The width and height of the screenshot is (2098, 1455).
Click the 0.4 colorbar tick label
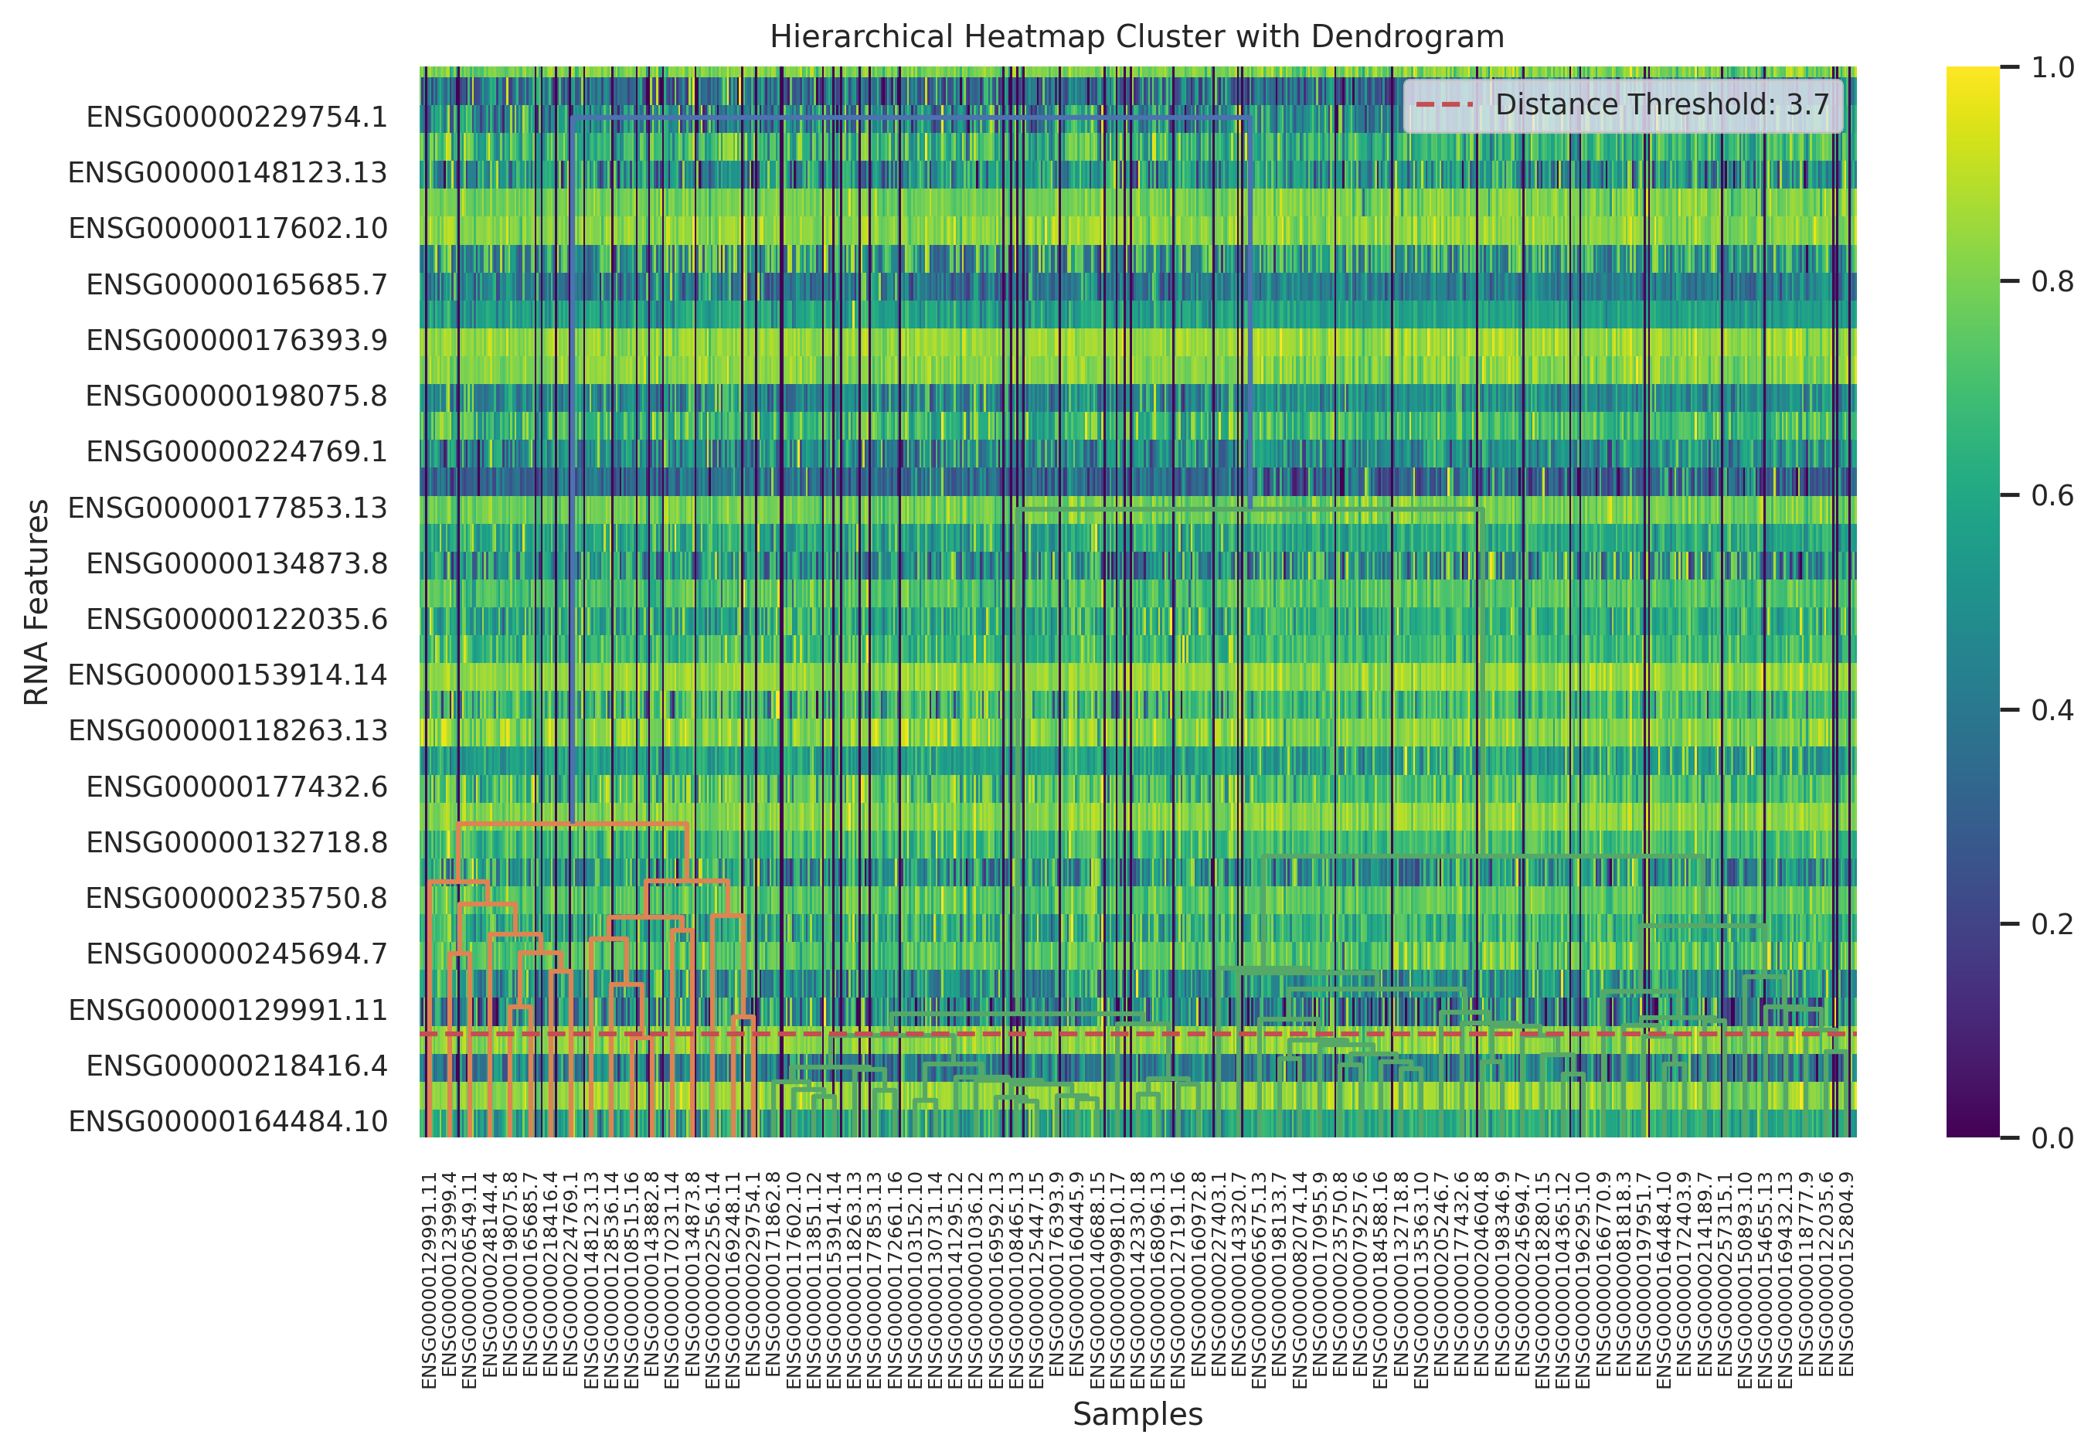pyautogui.click(x=2052, y=710)
